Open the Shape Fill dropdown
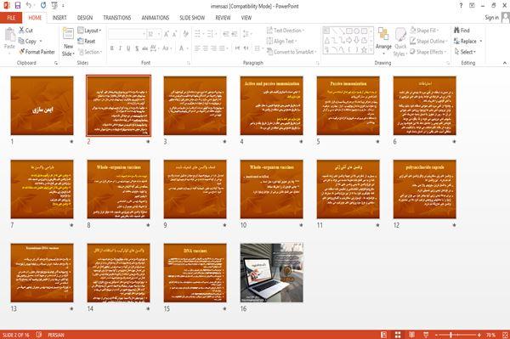Image resolution: width=510 pixels, height=339 pixels. [424, 31]
